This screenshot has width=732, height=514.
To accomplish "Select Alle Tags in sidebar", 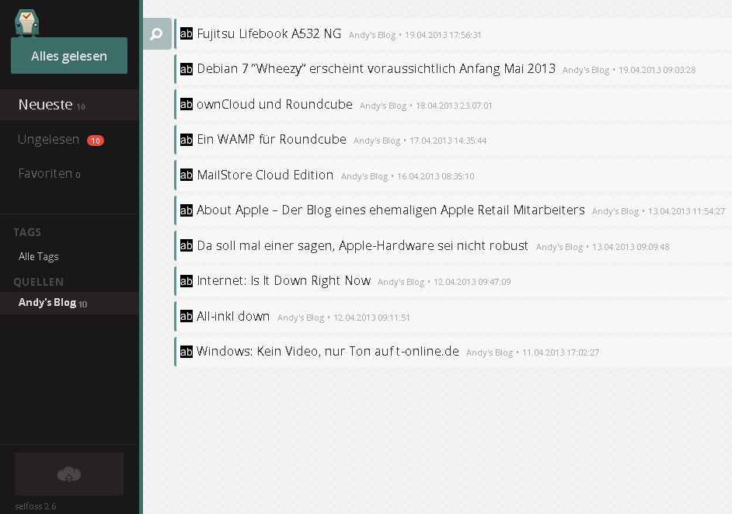I will coord(39,256).
